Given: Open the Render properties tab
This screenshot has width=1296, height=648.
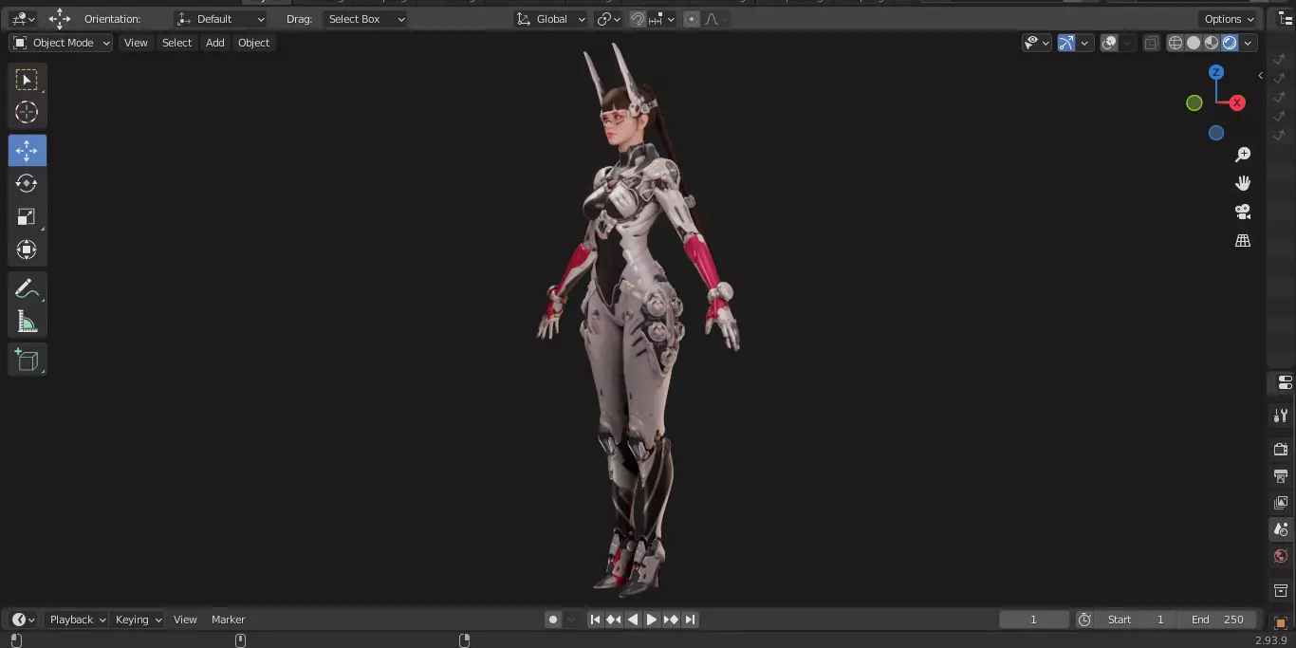Looking at the screenshot, I should click(x=1281, y=450).
